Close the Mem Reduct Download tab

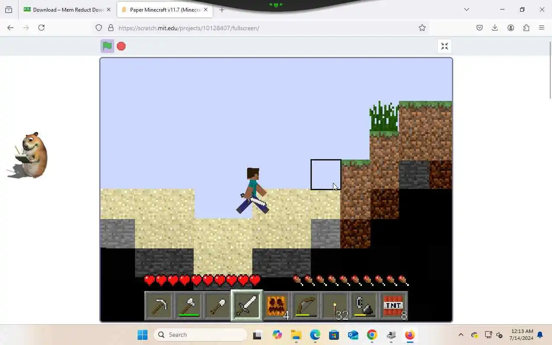pyautogui.click(x=108, y=9)
